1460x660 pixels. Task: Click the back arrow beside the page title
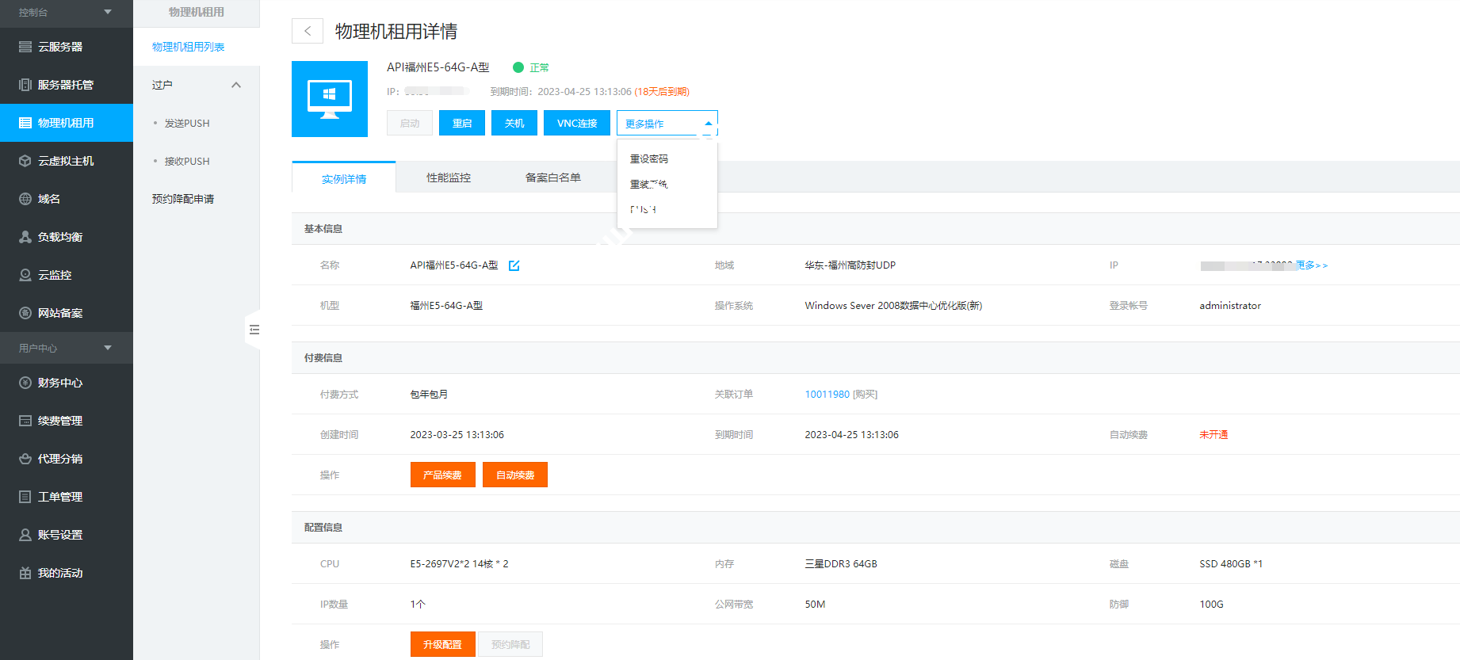pos(308,31)
